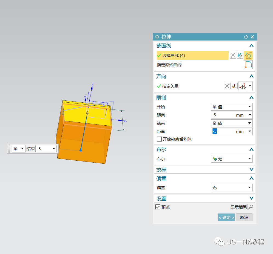Close the 拉伸 dialog

click(252, 37)
